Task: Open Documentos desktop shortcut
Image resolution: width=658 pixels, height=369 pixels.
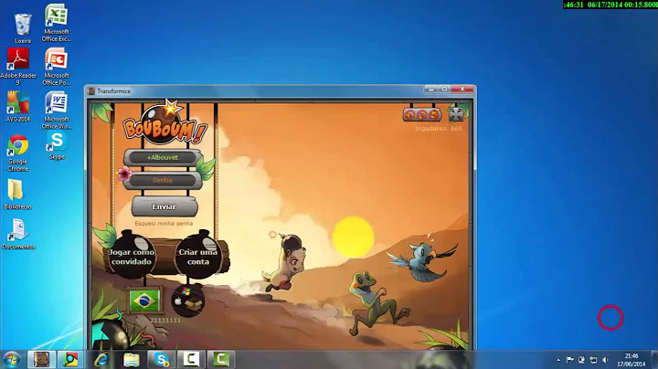Action: coord(18,234)
